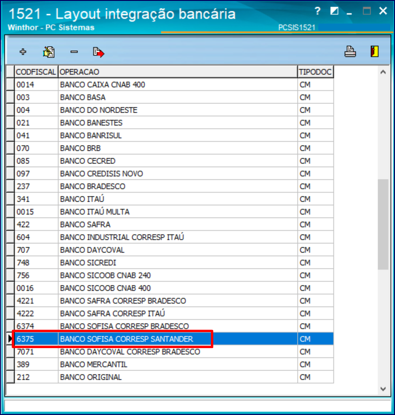Click code cell 237
This screenshot has width=395, height=415.
[x=36, y=187]
